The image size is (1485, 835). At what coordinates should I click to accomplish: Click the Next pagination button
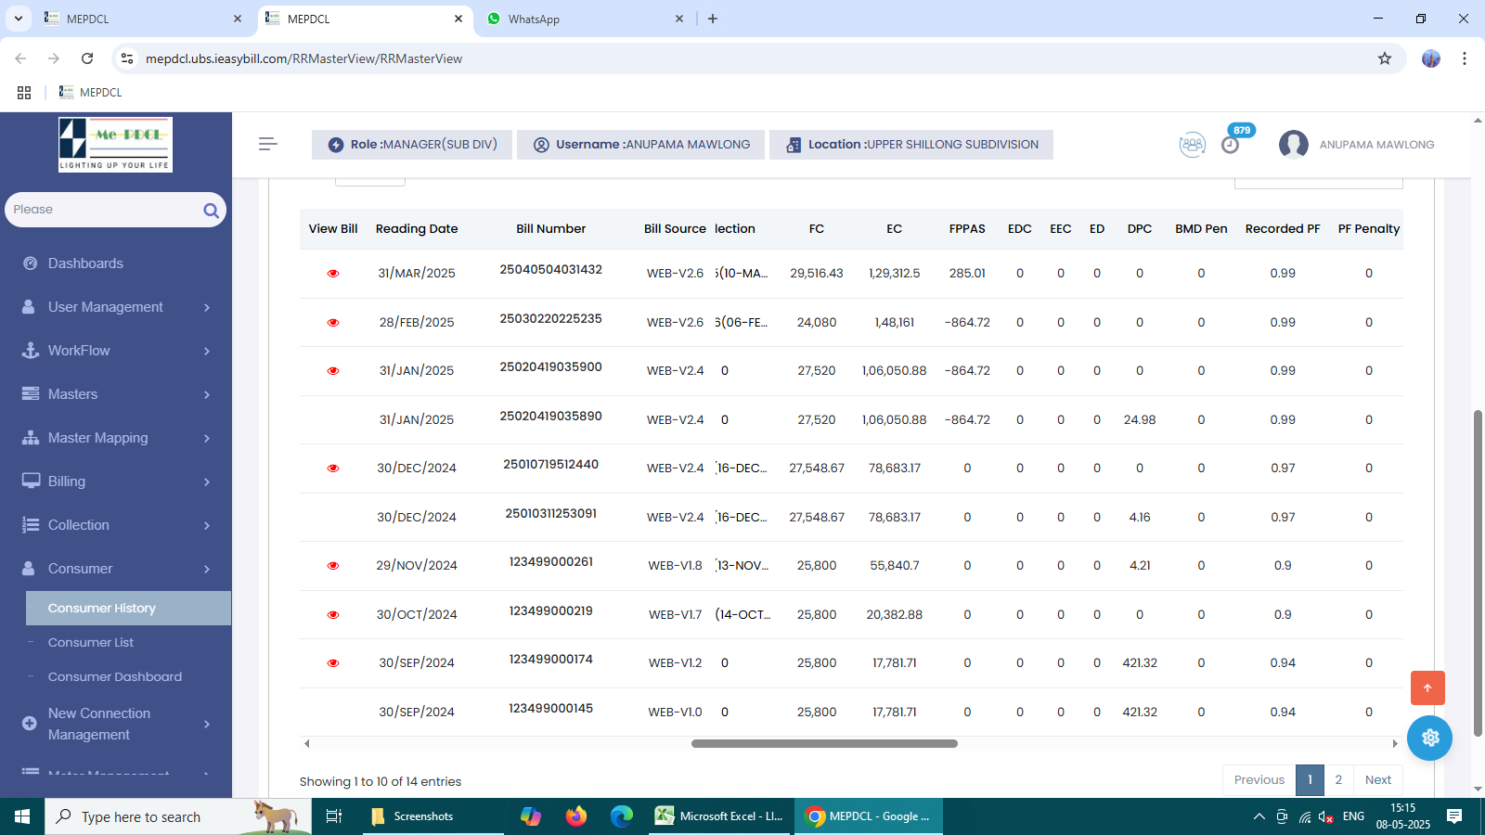(x=1378, y=780)
